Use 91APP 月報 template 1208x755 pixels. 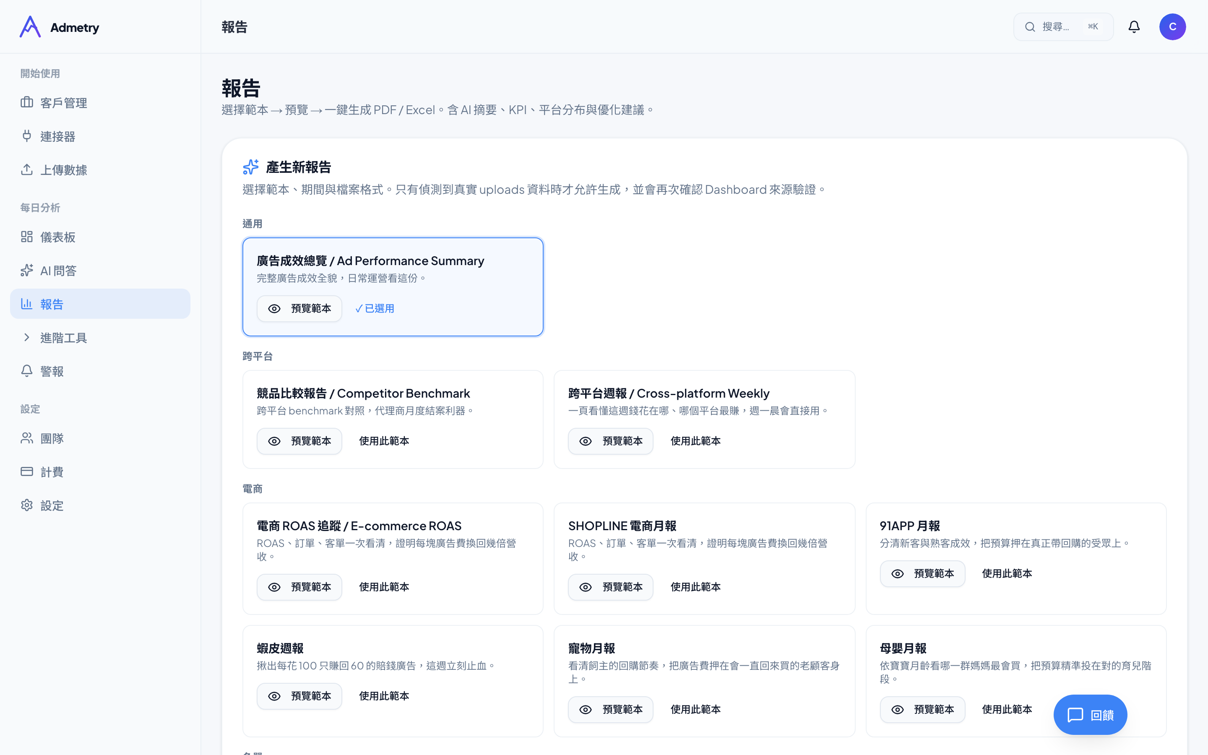pyautogui.click(x=1007, y=574)
